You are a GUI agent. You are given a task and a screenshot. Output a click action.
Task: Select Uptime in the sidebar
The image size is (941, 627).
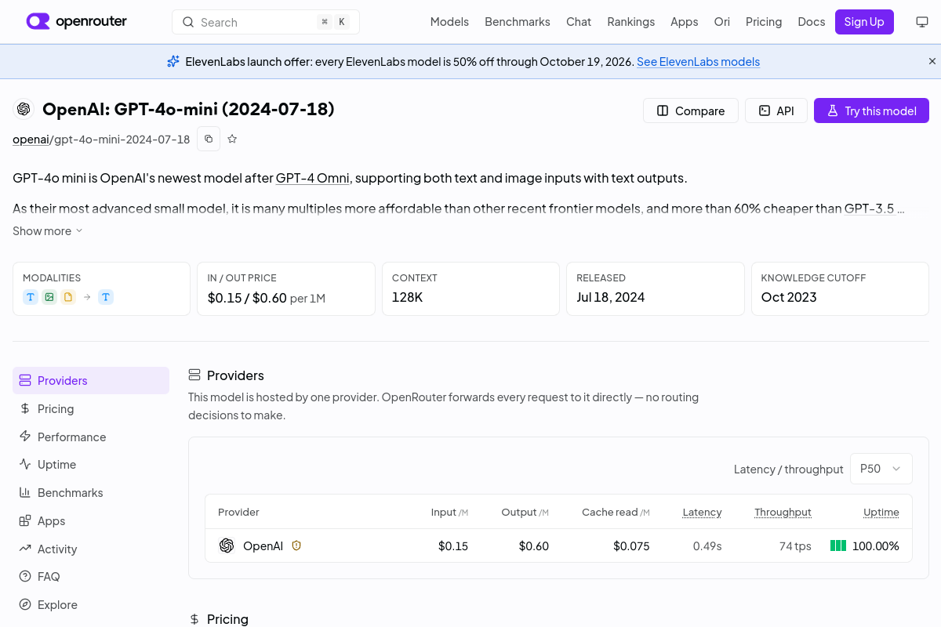[91, 465]
